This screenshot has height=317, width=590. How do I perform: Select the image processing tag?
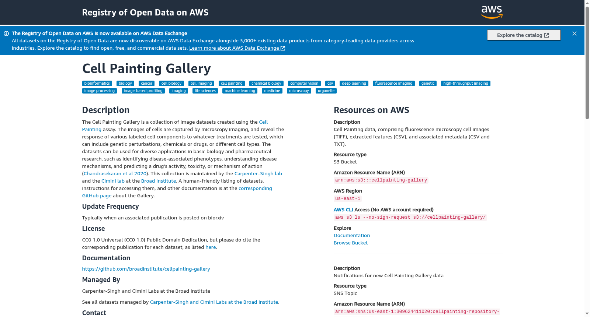coord(100,91)
